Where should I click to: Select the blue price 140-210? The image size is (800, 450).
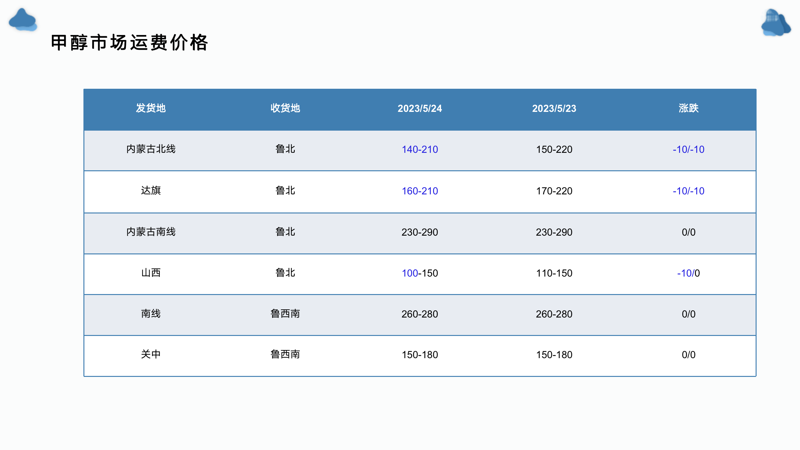[x=420, y=149]
